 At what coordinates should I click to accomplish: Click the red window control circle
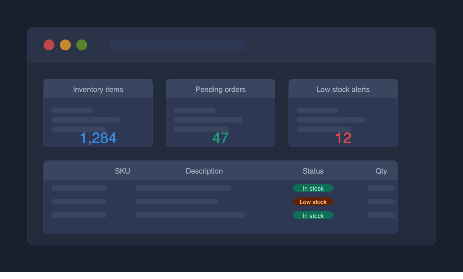pos(49,45)
